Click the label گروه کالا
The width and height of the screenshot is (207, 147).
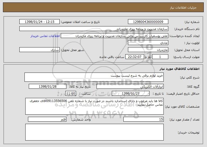pos(193,87)
